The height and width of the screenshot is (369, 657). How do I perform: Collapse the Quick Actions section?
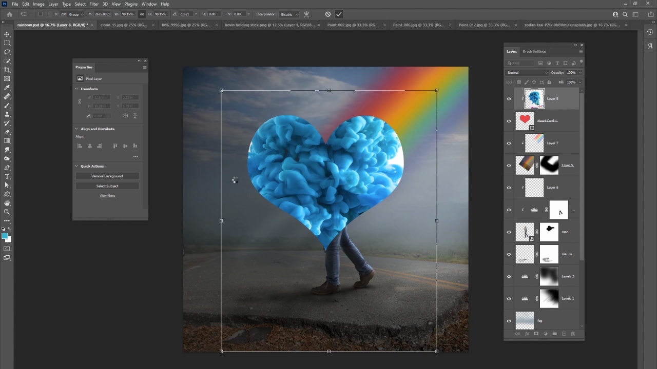(76, 166)
